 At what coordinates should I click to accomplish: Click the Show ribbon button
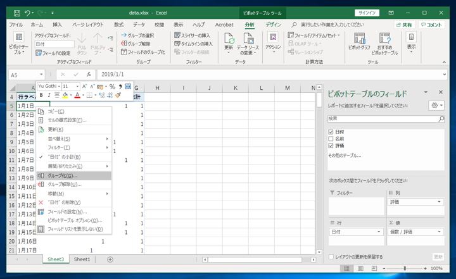click(x=411, y=43)
